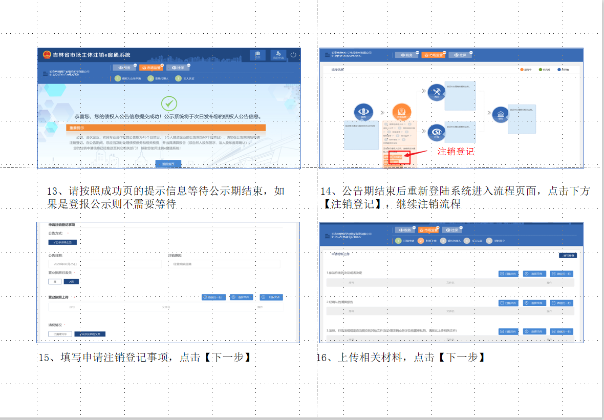Select step 3 实人认证 circle in step 13

pyautogui.click(x=178, y=78)
